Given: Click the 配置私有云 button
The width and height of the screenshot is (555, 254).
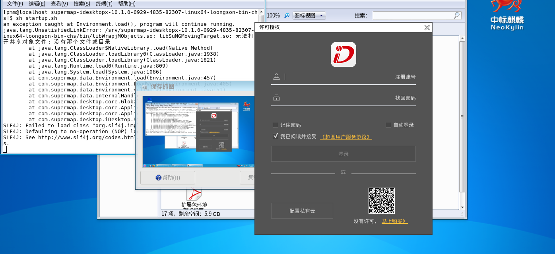Looking at the screenshot, I should [x=302, y=211].
